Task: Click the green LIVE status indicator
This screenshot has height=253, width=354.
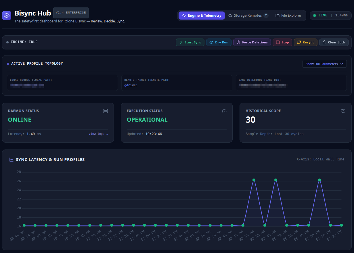Action: point(320,15)
